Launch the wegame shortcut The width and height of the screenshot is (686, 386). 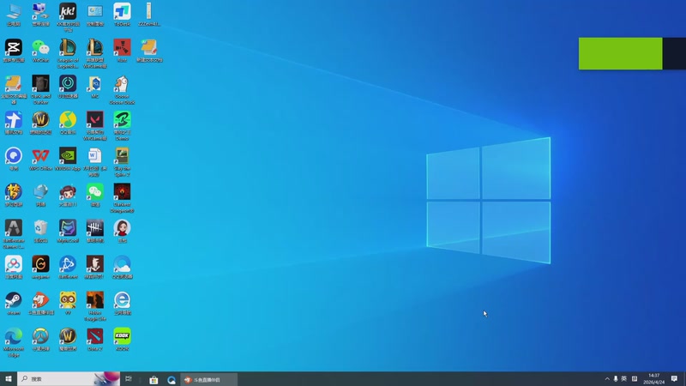pos(40,267)
